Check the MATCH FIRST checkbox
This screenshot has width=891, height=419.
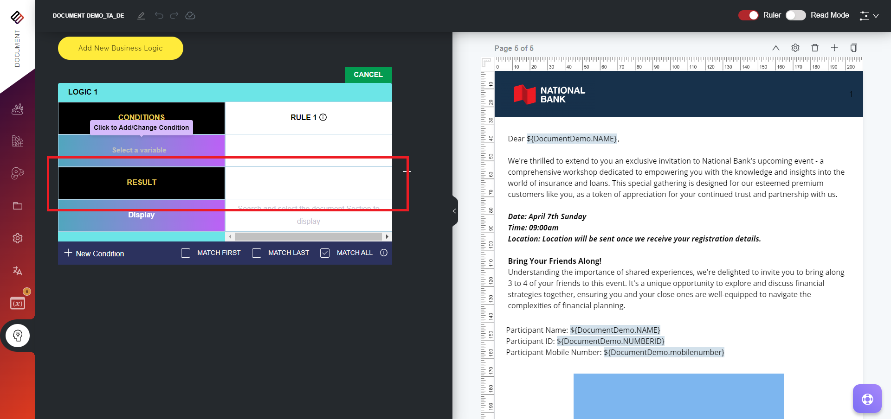pyautogui.click(x=186, y=253)
